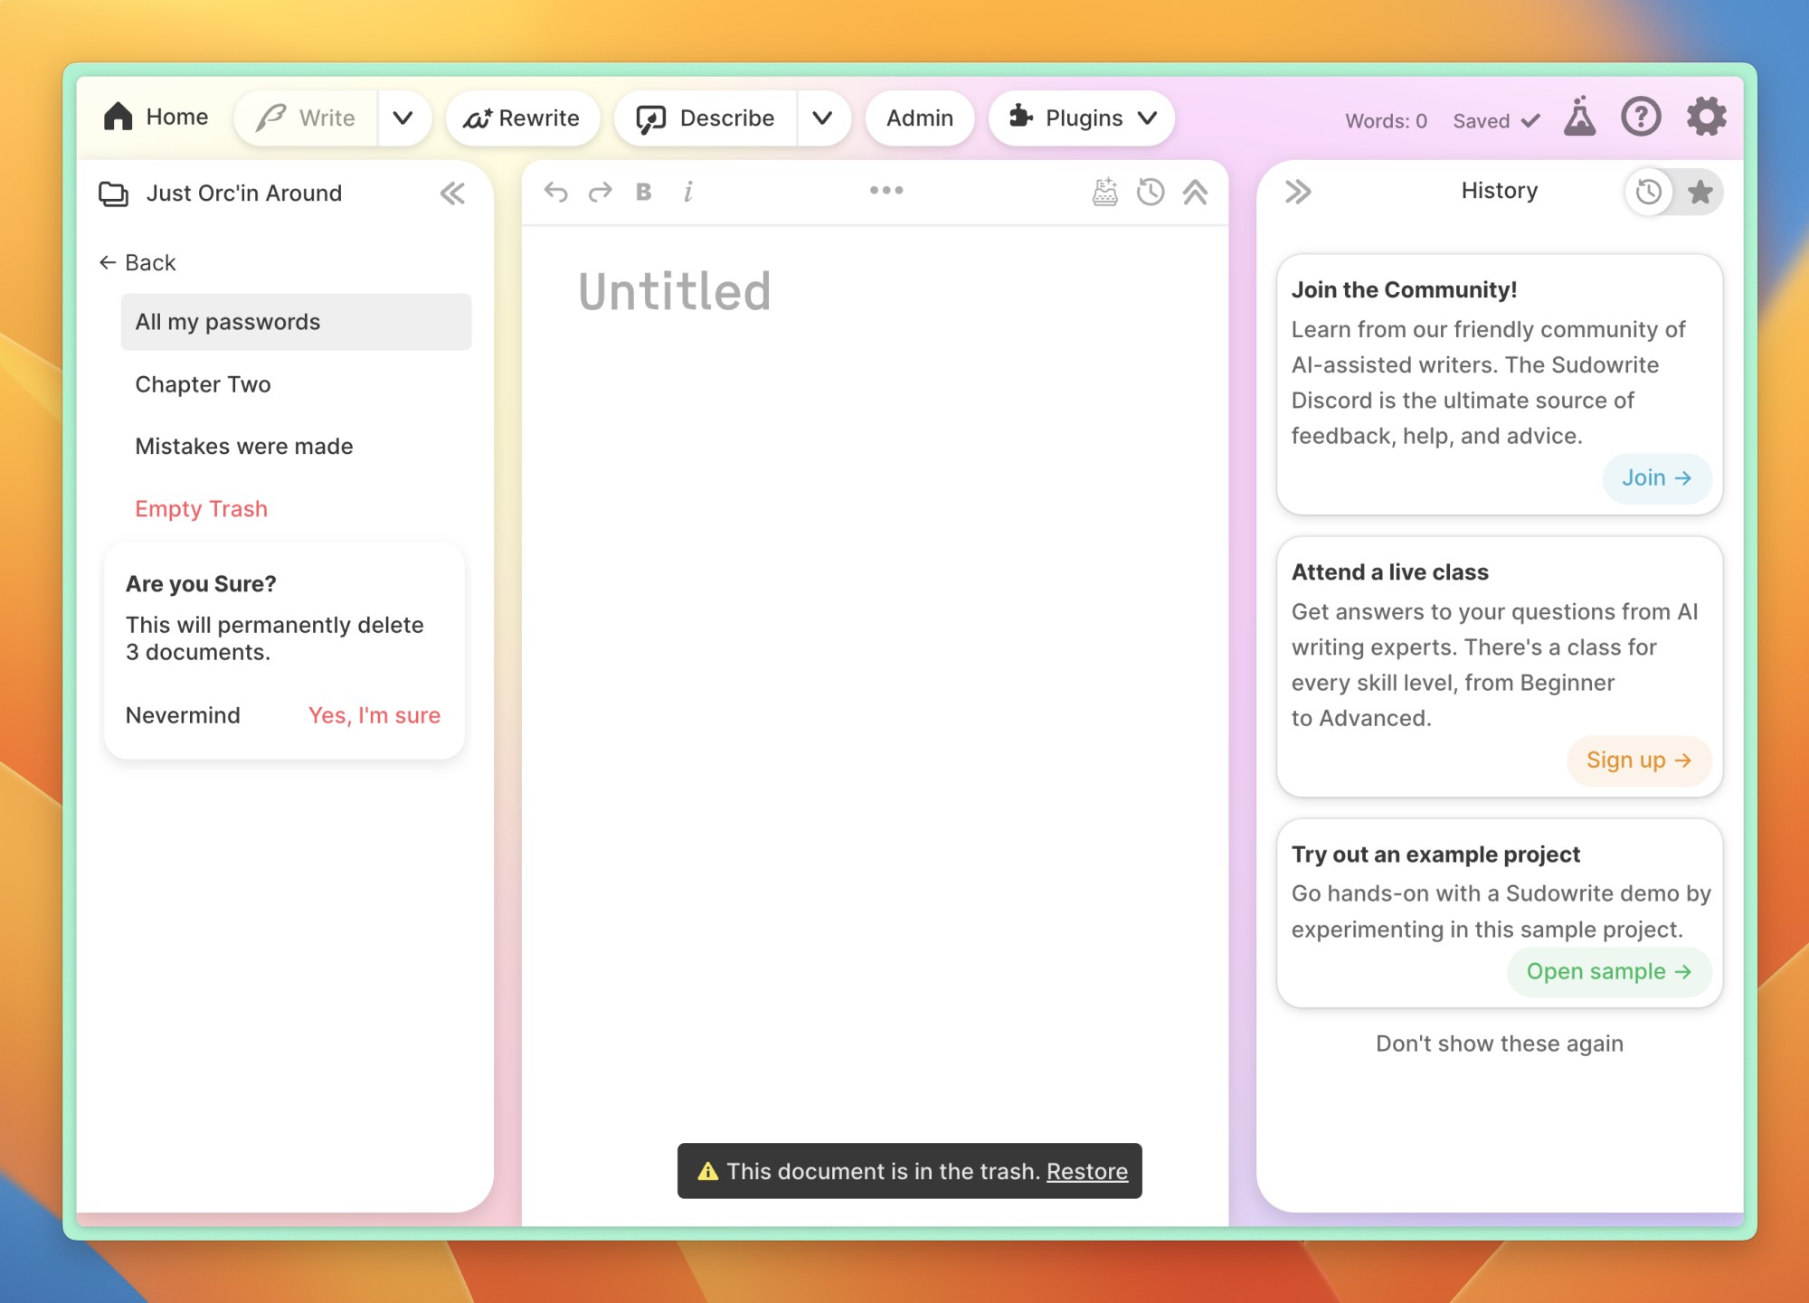Image resolution: width=1809 pixels, height=1303 pixels.
Task: Click the redo arrow icon
Action: pyautogui.click(x=600, y=192)
